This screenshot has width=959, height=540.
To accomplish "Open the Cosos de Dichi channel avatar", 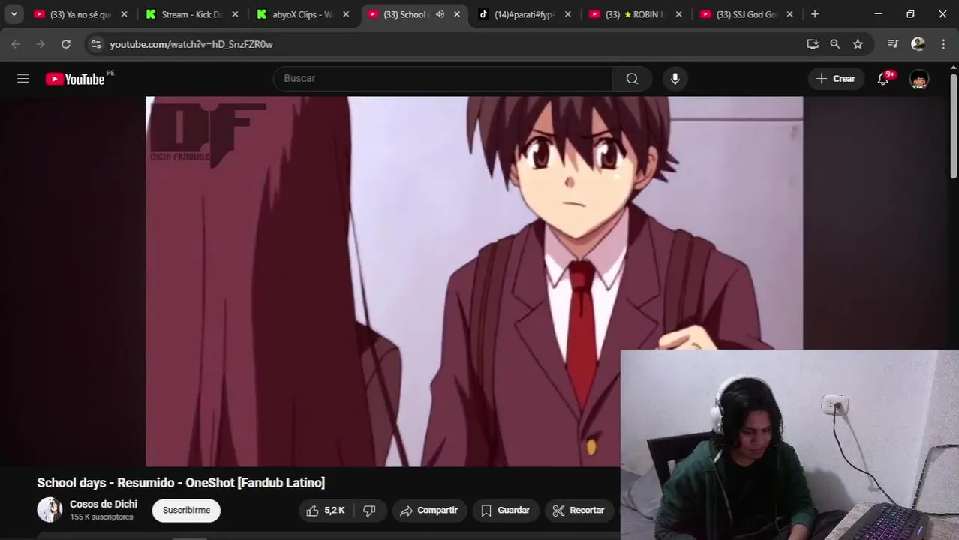I will (50, 510).
